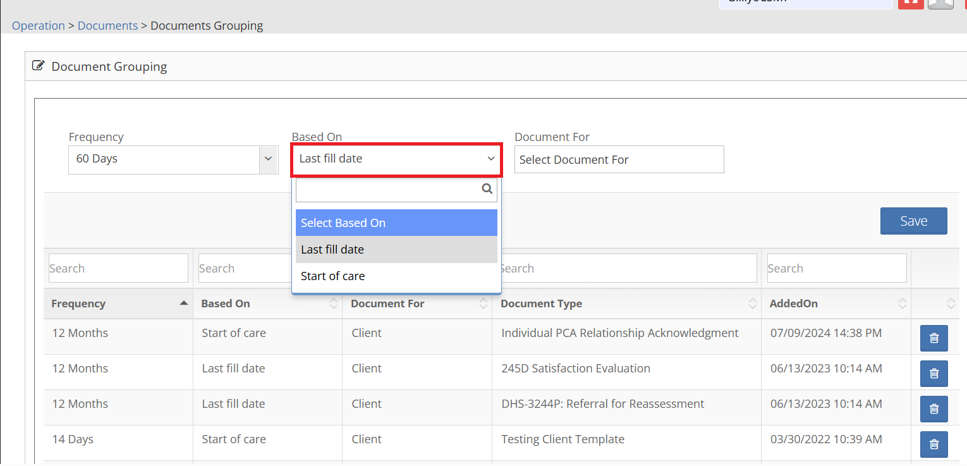Image resolution: width=967 pixels, height=466 pixels.
Task: Open the Documents breadcrumb link
Action: (107, 26)
